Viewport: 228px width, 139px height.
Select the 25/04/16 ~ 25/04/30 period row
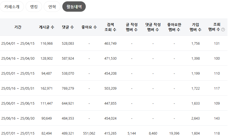tap(114, 59)
